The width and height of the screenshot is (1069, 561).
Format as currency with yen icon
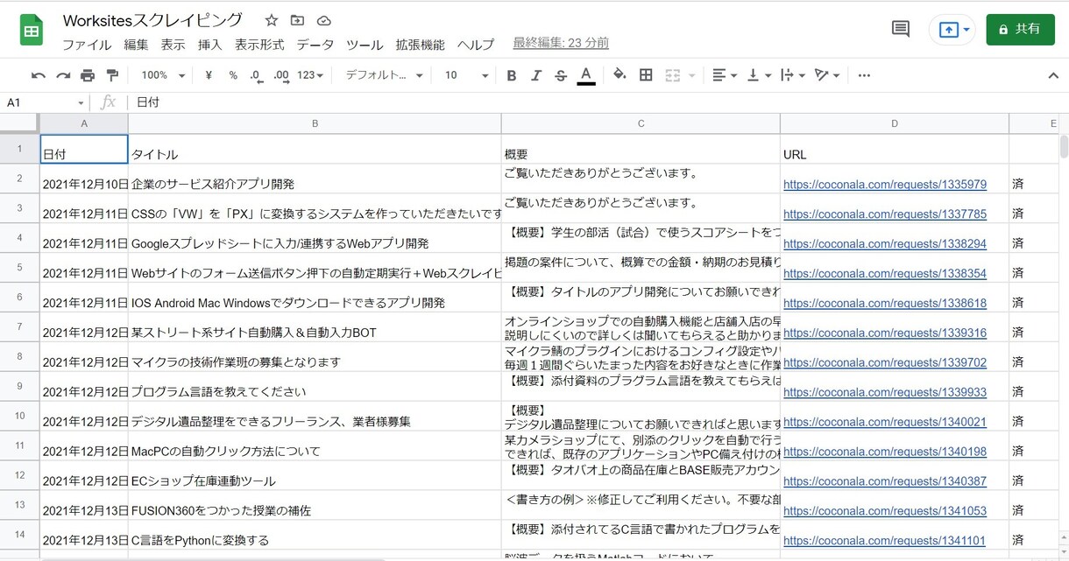click(x=209, y=75)
